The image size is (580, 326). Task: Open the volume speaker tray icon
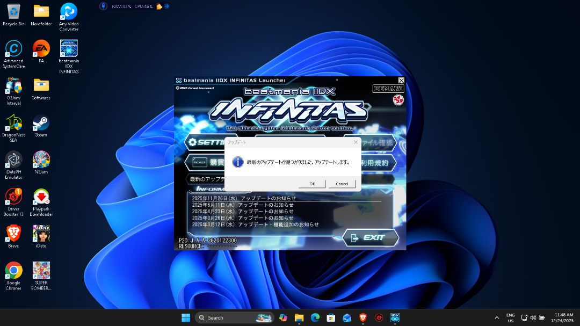coord(533,317)
